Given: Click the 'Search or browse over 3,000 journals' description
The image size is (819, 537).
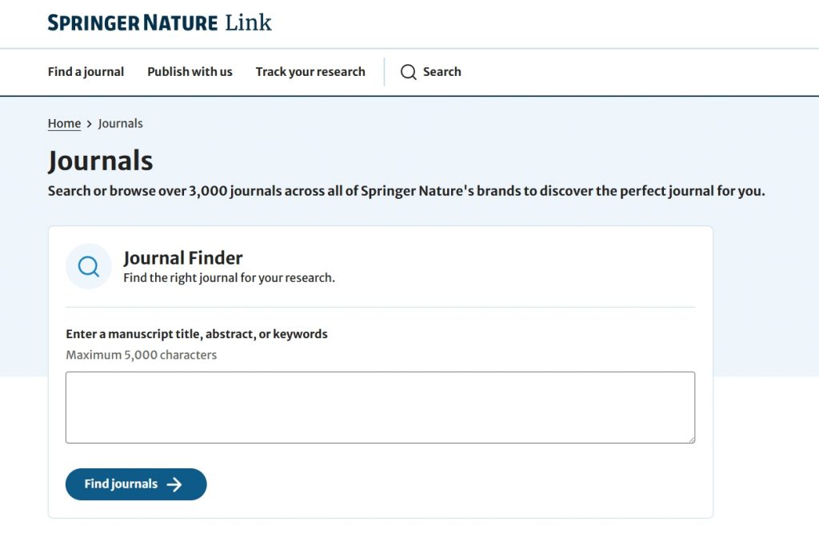Looking at the screenshot, I should (406, 191).
